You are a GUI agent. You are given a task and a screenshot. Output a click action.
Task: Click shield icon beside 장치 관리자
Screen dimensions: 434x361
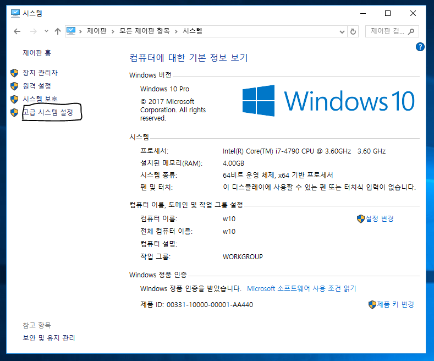(14, 73)
